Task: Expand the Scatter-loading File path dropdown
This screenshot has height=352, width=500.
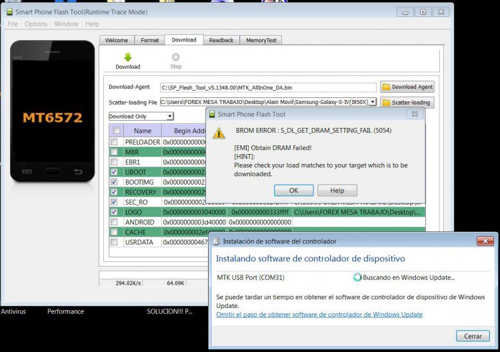Action: [x=373, y=102]
